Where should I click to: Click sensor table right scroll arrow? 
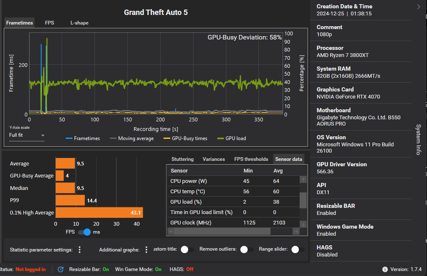pos(296,232)
